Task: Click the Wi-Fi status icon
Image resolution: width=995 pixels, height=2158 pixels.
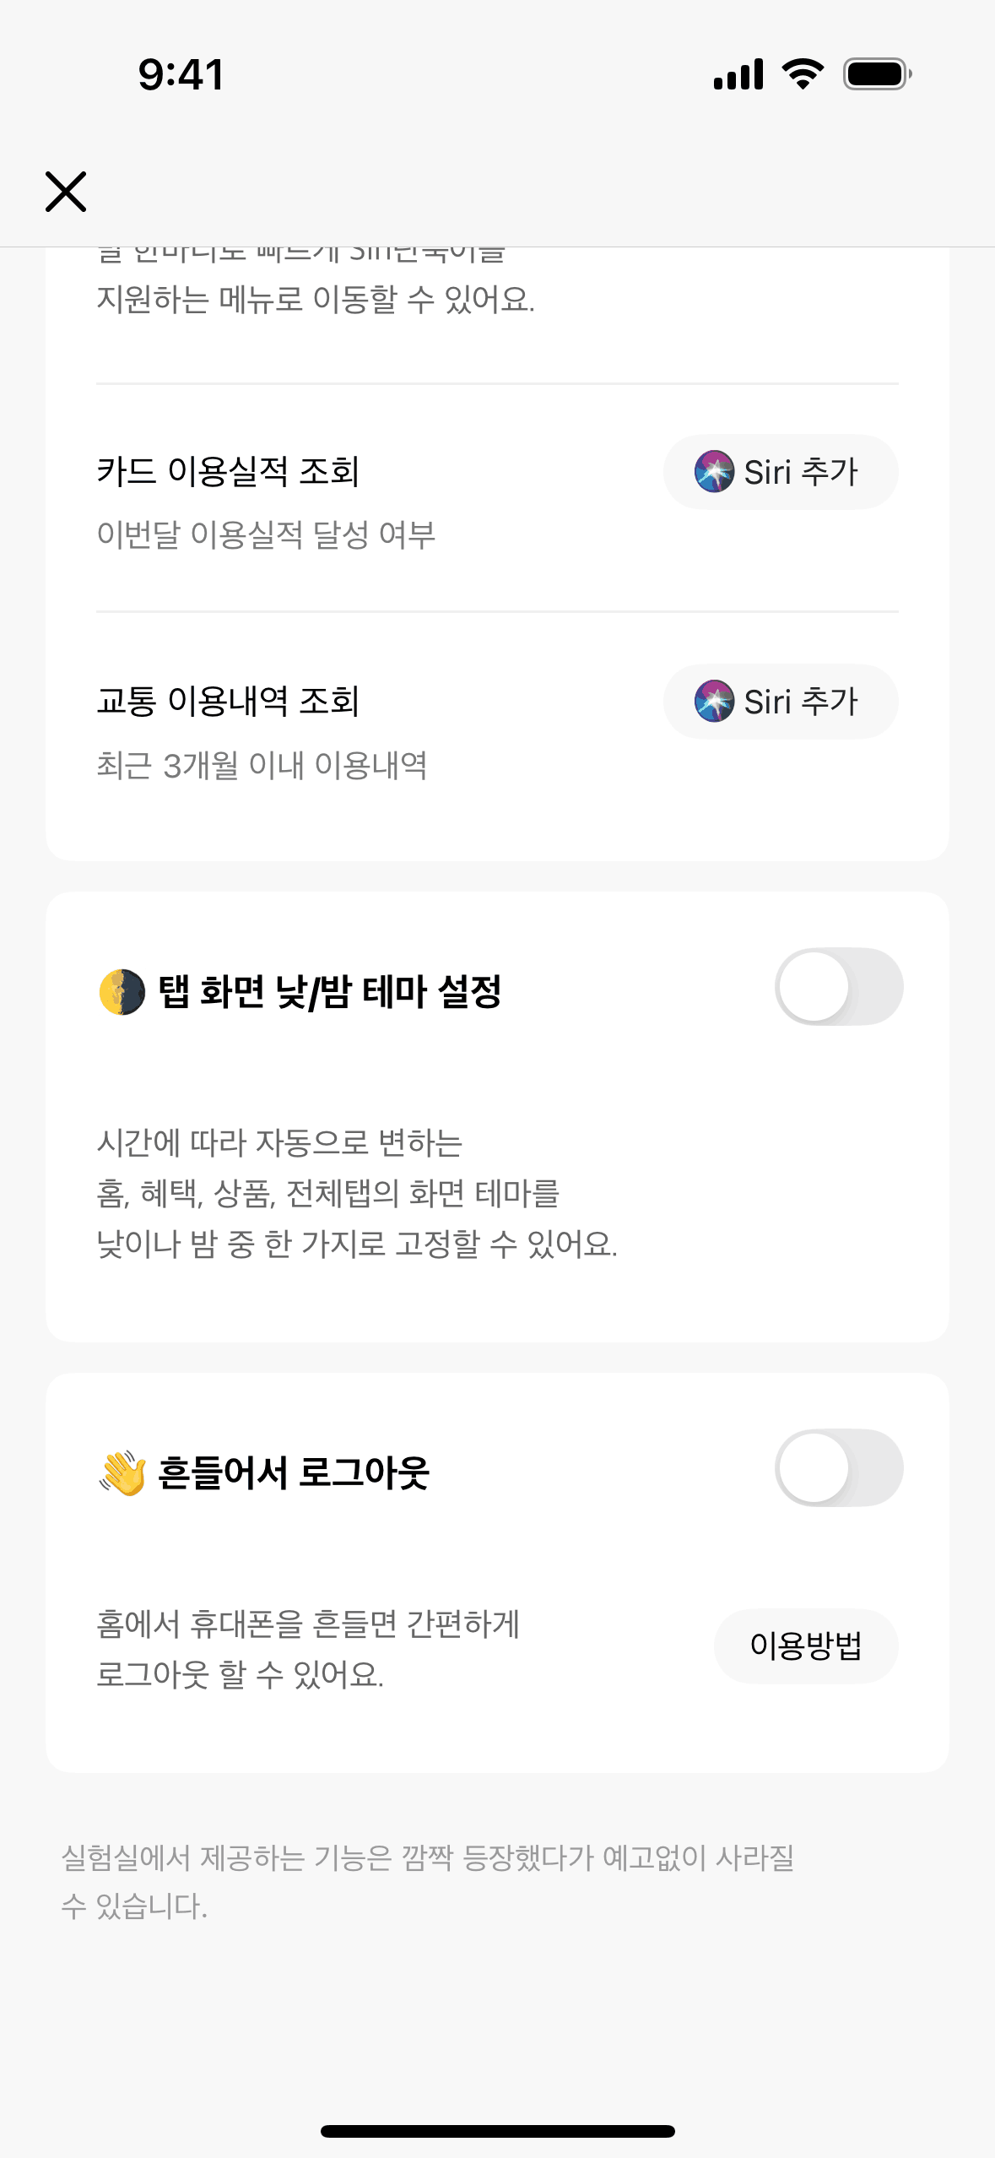Action: (x=803, y=74)
